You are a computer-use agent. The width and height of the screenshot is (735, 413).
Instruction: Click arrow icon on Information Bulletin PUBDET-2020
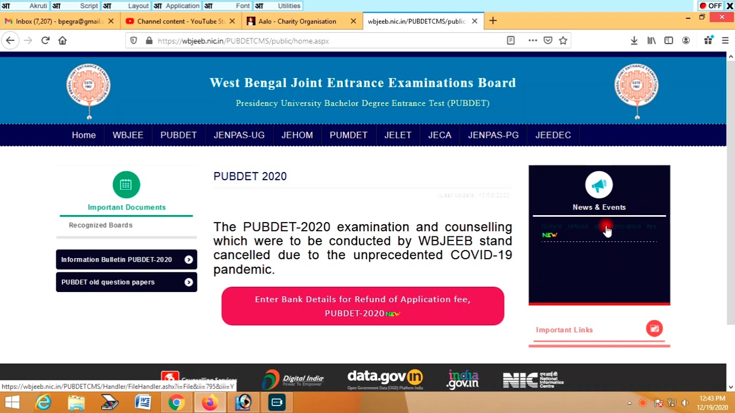(x=188, y=260)
